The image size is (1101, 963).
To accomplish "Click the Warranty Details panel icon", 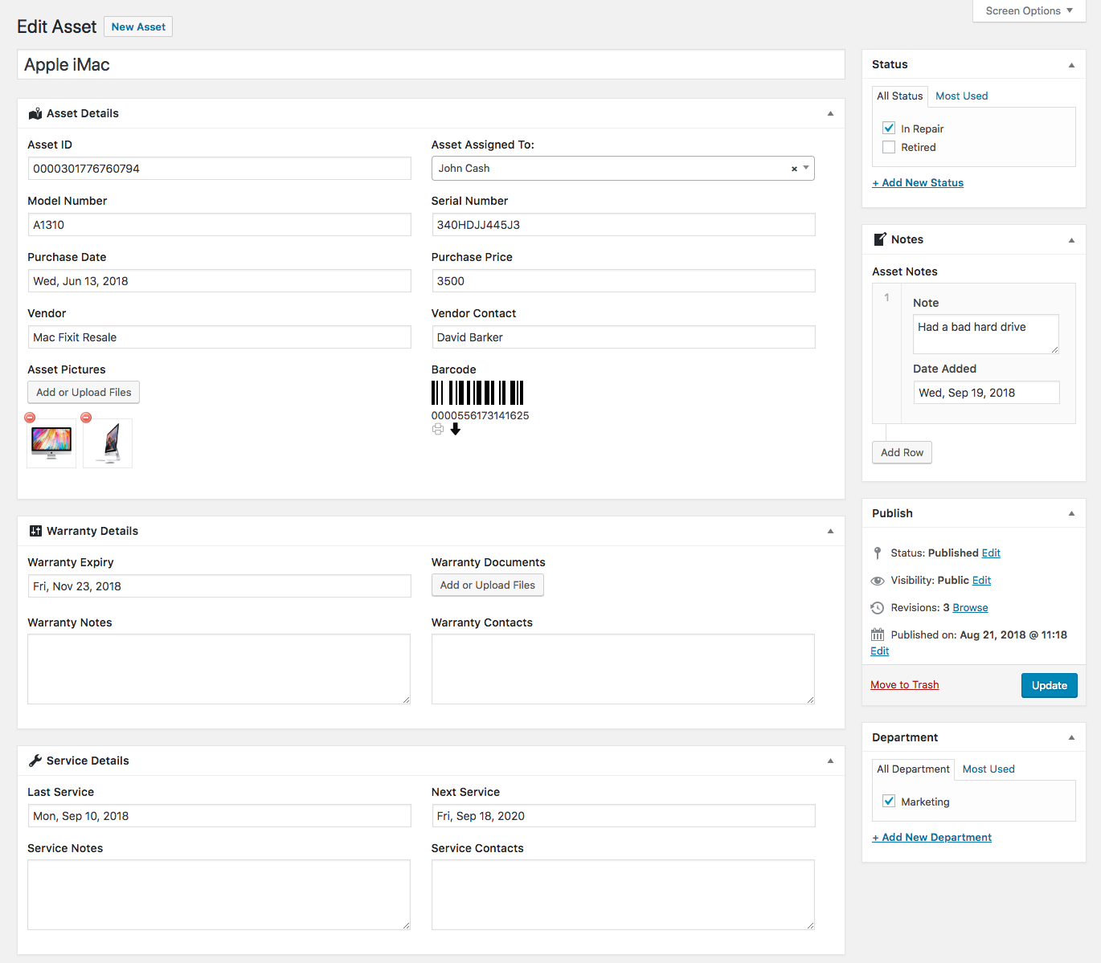I will pos(35,531).
